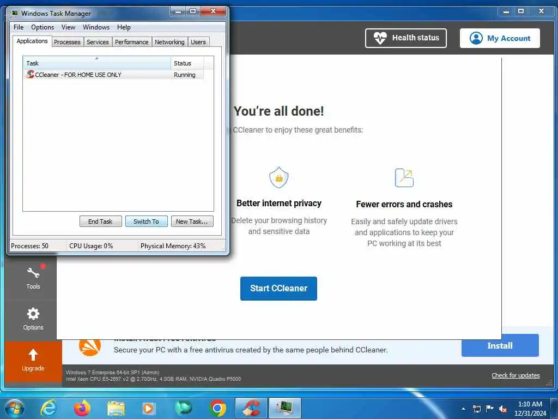Open the green media app taskbar icon
This screenshot has width=558, height=419.
[x=183, y=408]
